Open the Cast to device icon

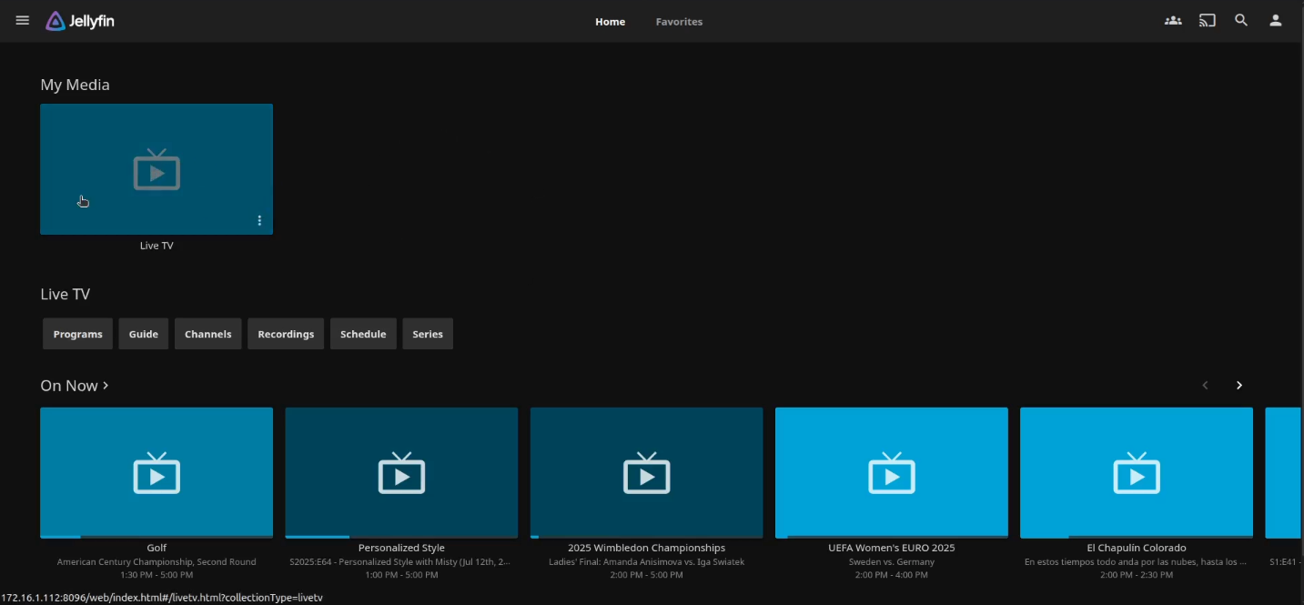click(x=1208, y=20)
